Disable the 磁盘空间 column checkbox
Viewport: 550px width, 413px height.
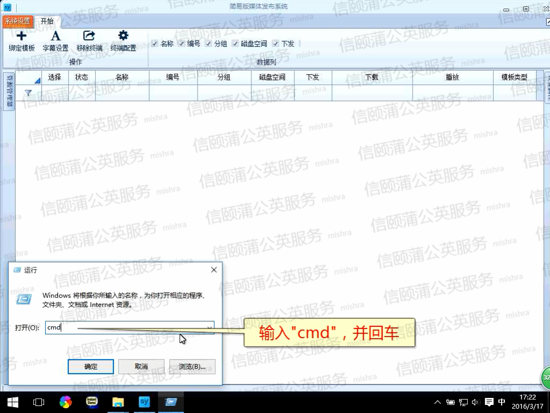tap(235, 44)
